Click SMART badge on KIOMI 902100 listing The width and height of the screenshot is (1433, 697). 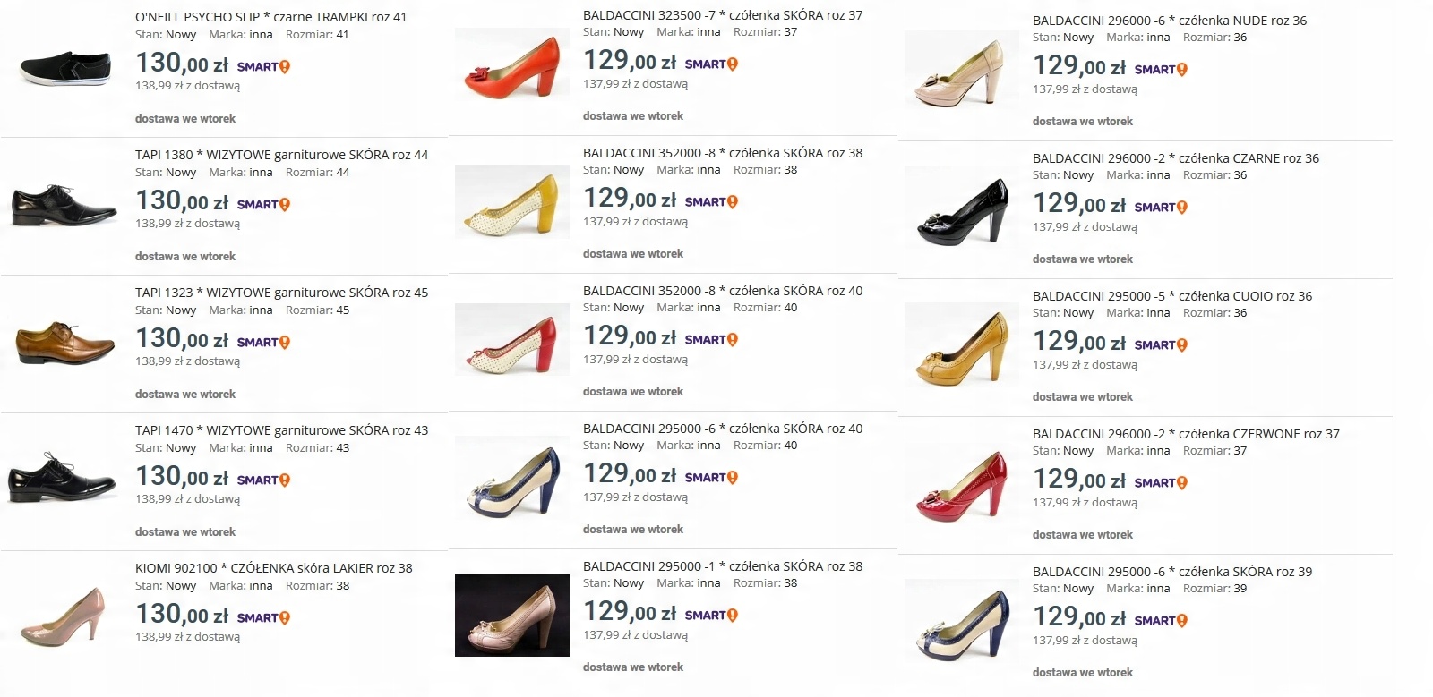[x=262, y=617]
